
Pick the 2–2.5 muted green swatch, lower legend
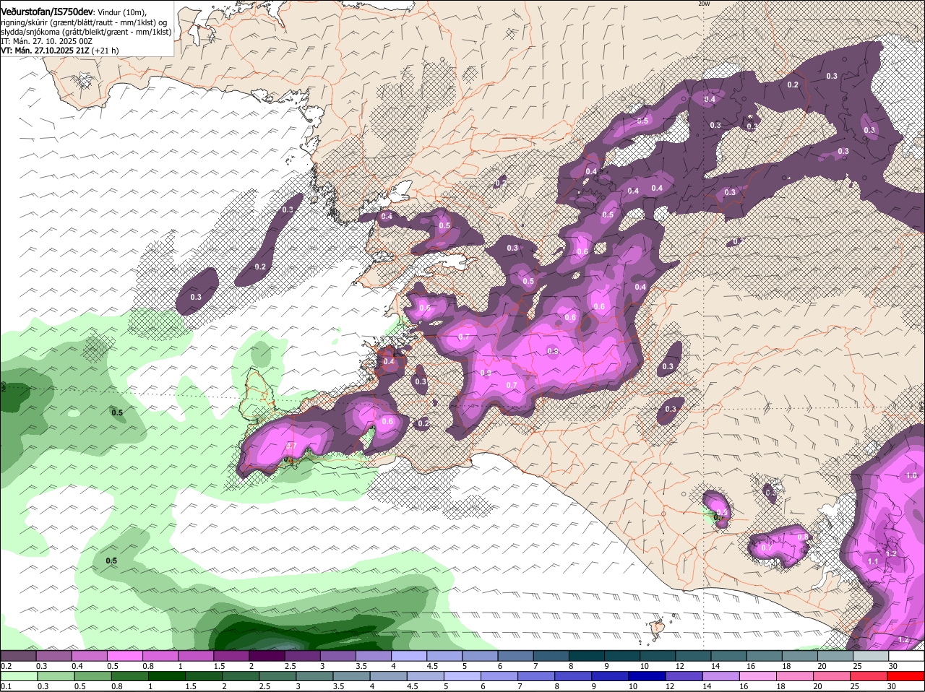[241, 675]
